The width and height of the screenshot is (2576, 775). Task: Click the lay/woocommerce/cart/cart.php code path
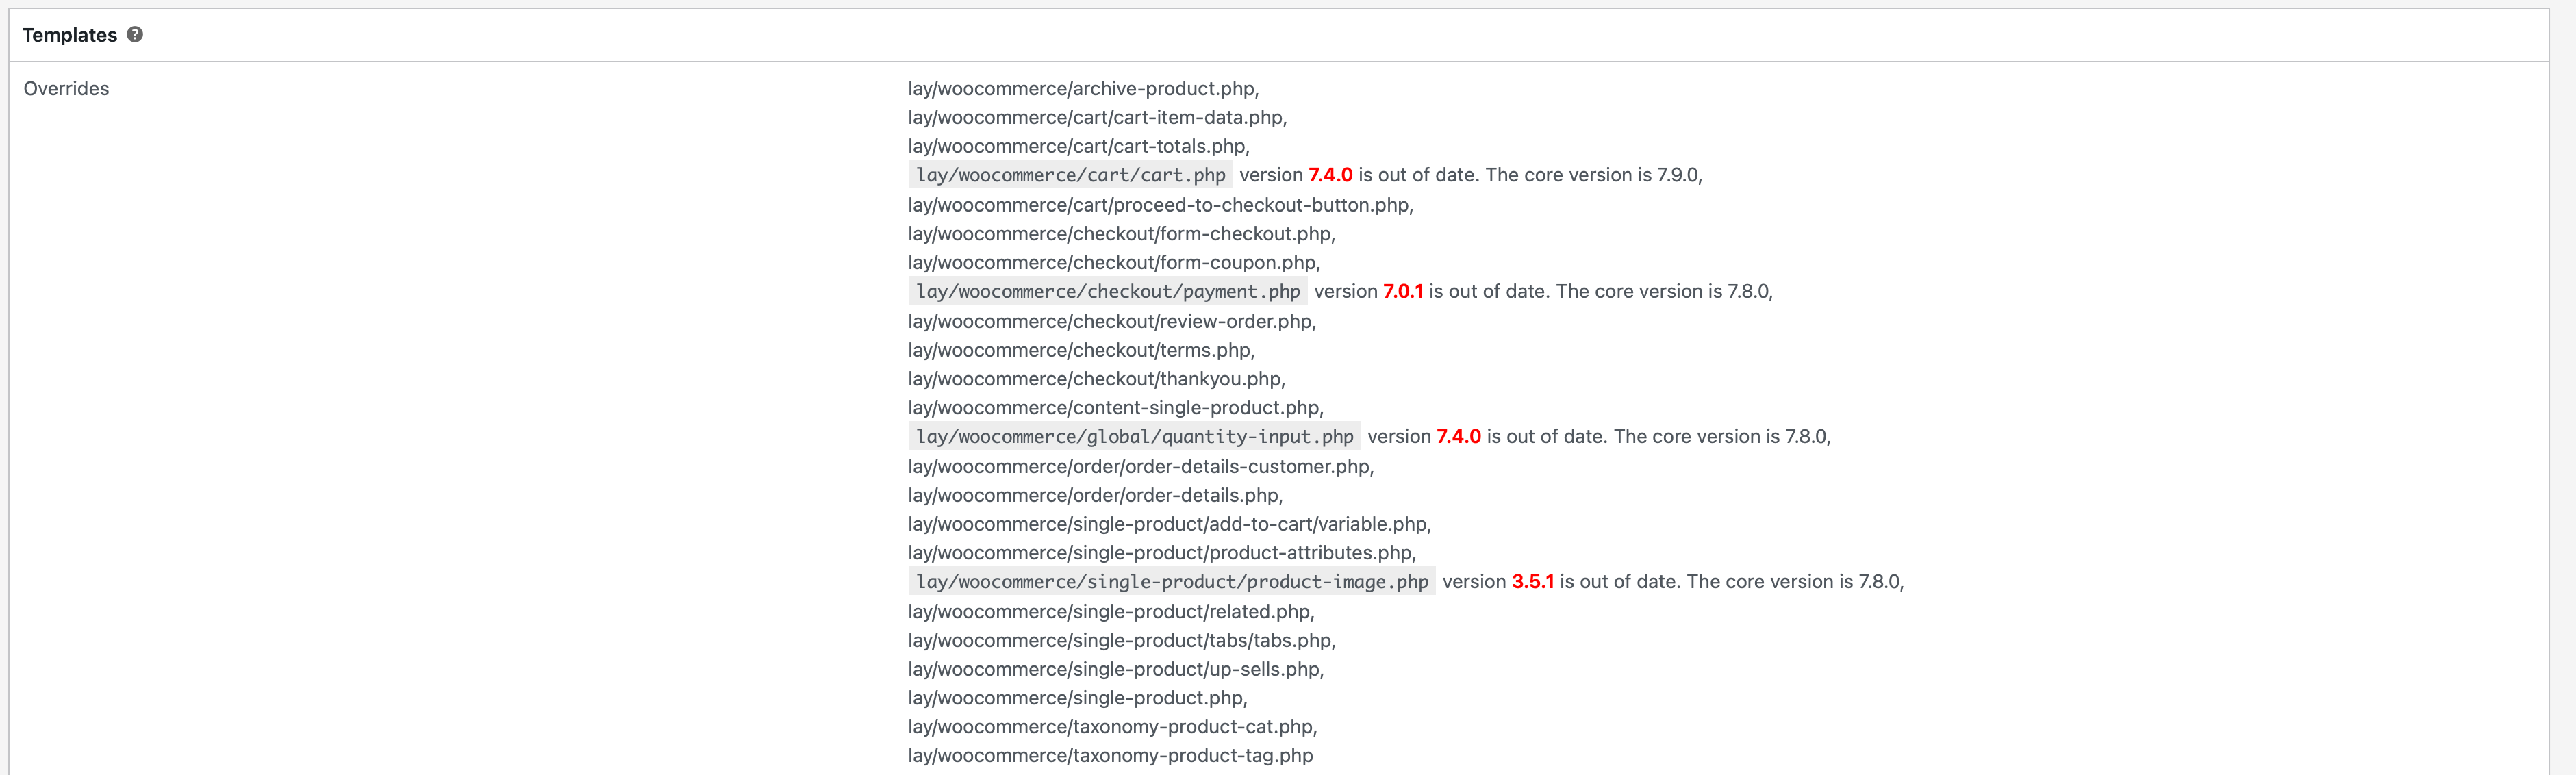pyautogui.click(x=1070, y=175)
